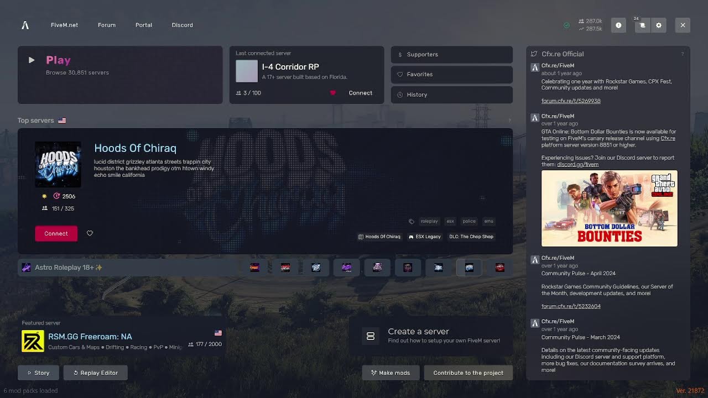The image size is (708, 398).
Task: Click the US flag beside Top servers
Action: (x=62, y=121)
